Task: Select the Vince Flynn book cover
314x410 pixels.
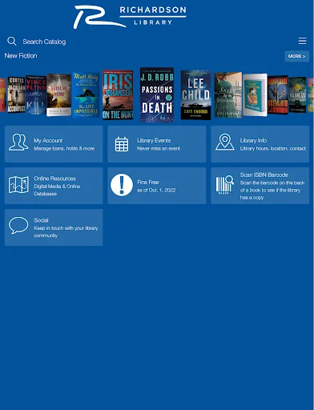Action: click(36, 95)
